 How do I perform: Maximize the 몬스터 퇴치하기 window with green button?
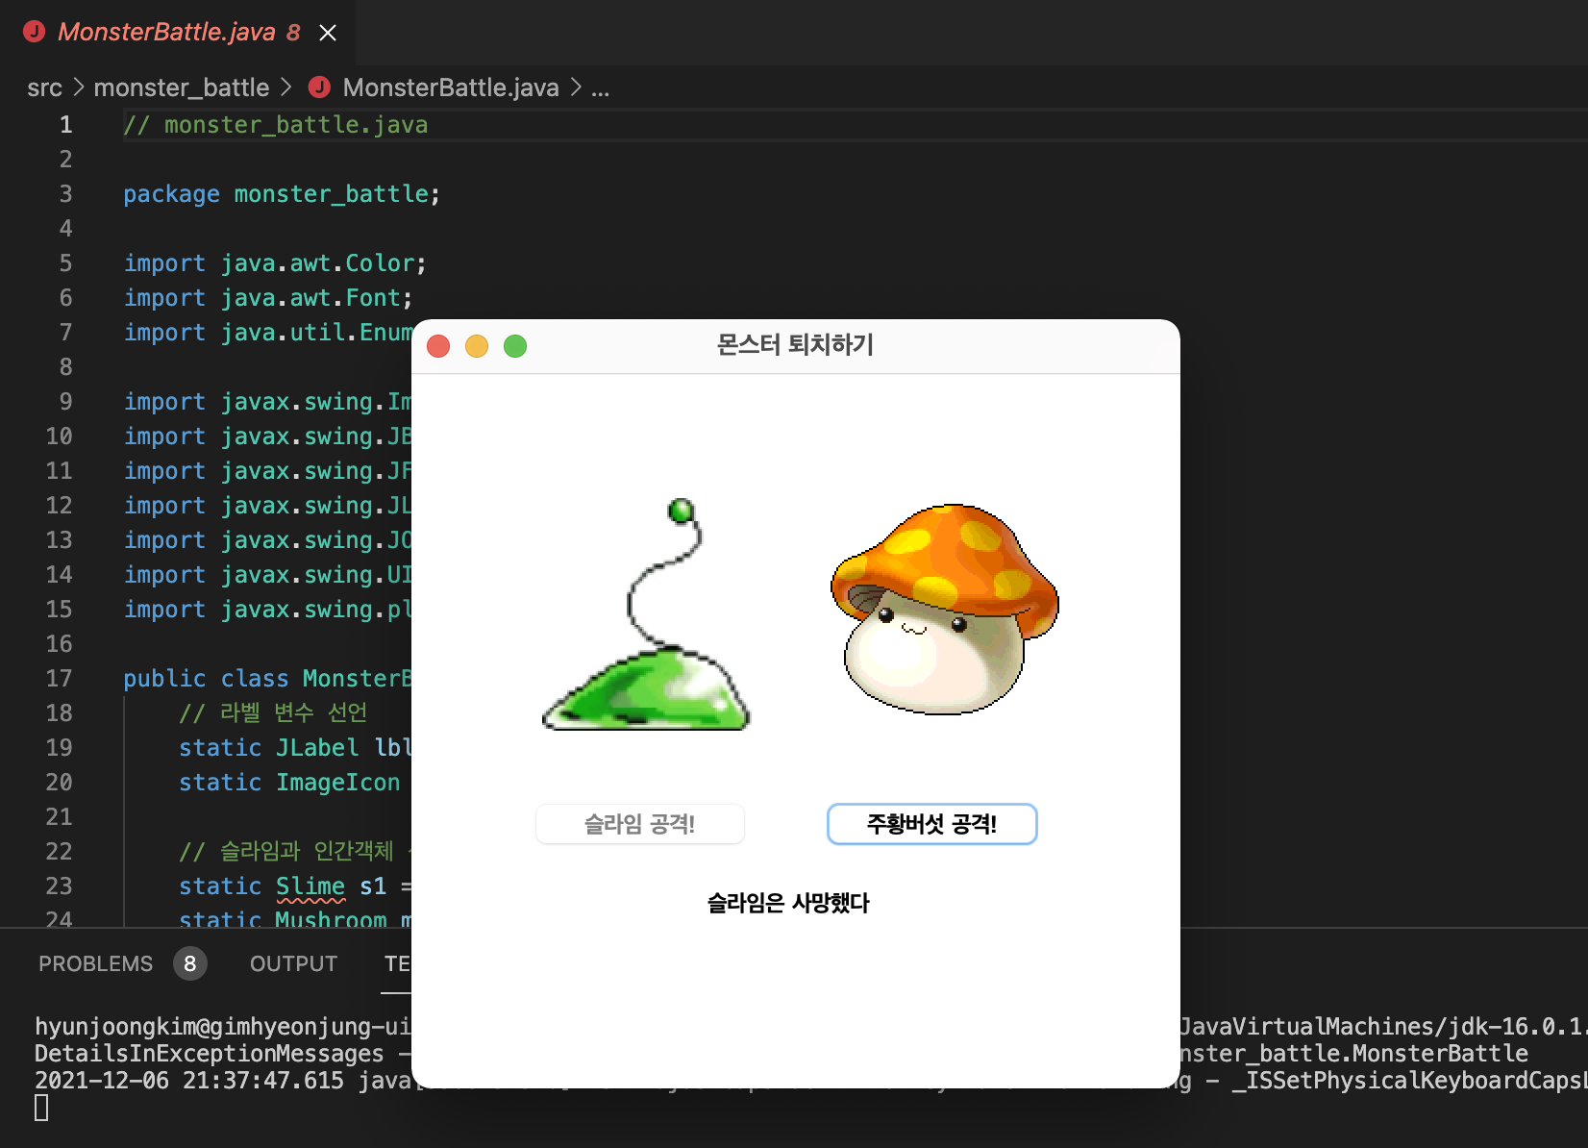point(515,346)
